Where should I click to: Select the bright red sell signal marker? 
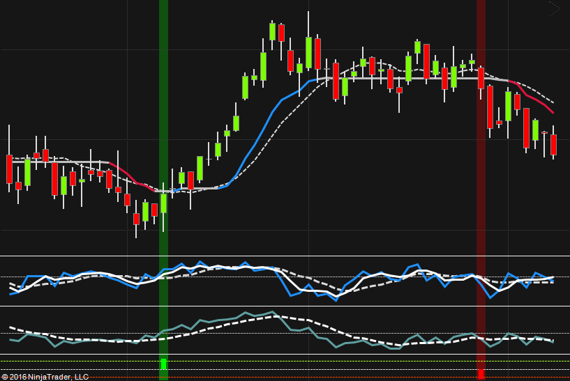pos(481,374)
